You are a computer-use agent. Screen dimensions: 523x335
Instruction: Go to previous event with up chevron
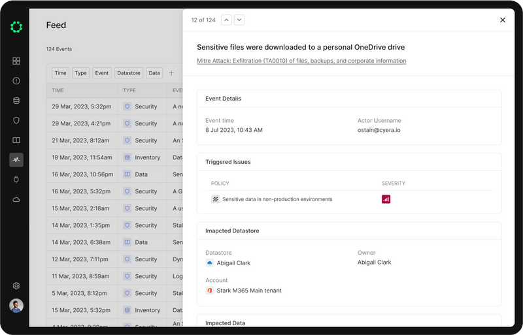tap(227, 20)
